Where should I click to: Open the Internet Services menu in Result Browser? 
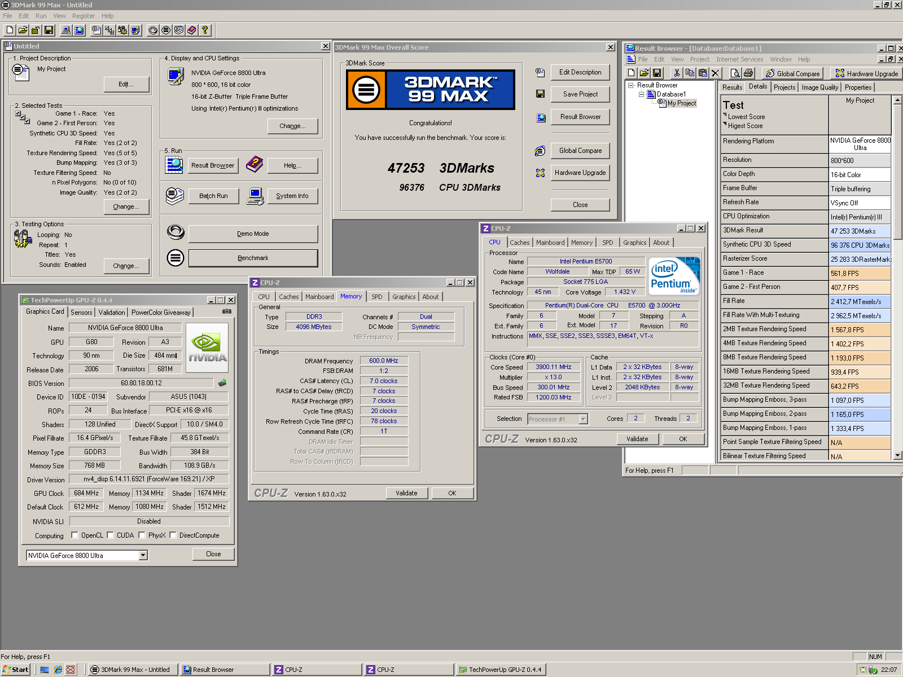pyautogui.click(x=739, y=59)
